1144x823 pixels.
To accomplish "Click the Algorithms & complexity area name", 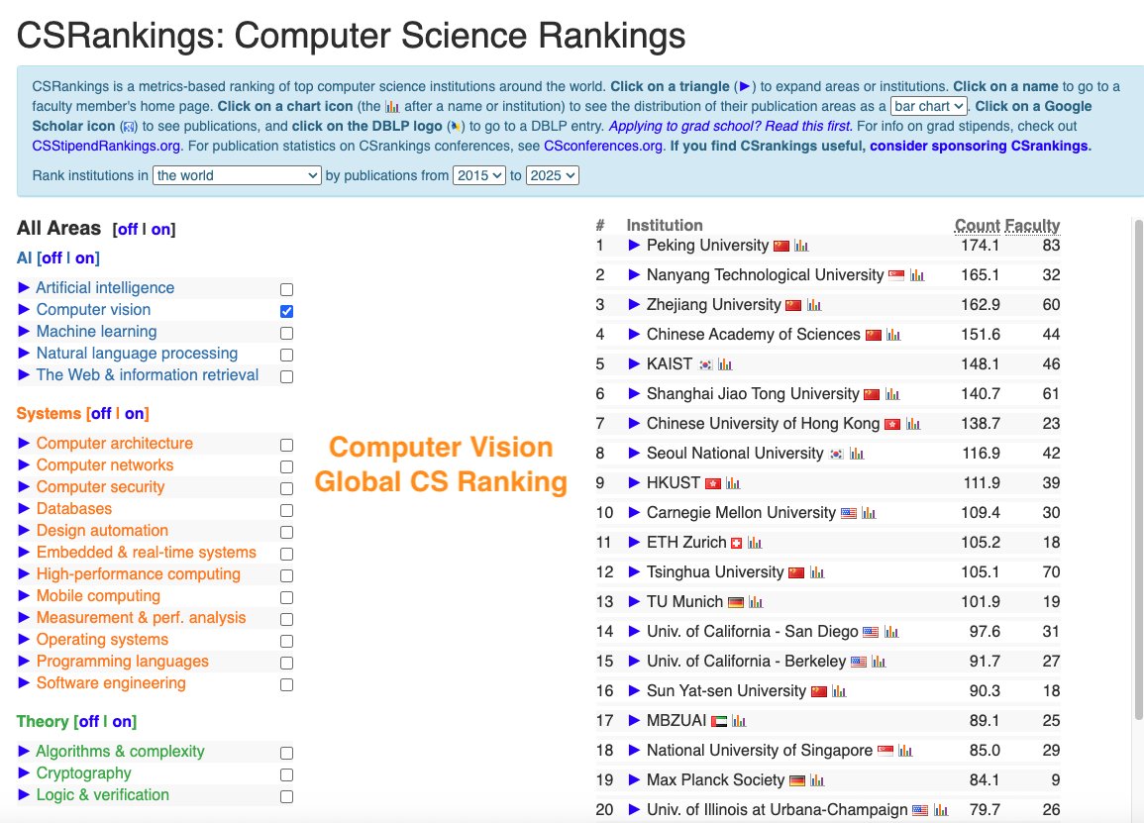I will [121, 752].
